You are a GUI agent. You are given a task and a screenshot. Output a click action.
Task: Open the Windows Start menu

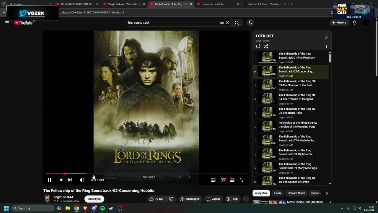(x=6, y=208)
